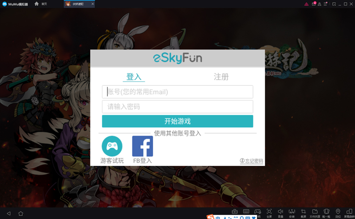Open the keyboard mapping icon
The width and height of the screenshot is (355, 219).
coord(246,211)
